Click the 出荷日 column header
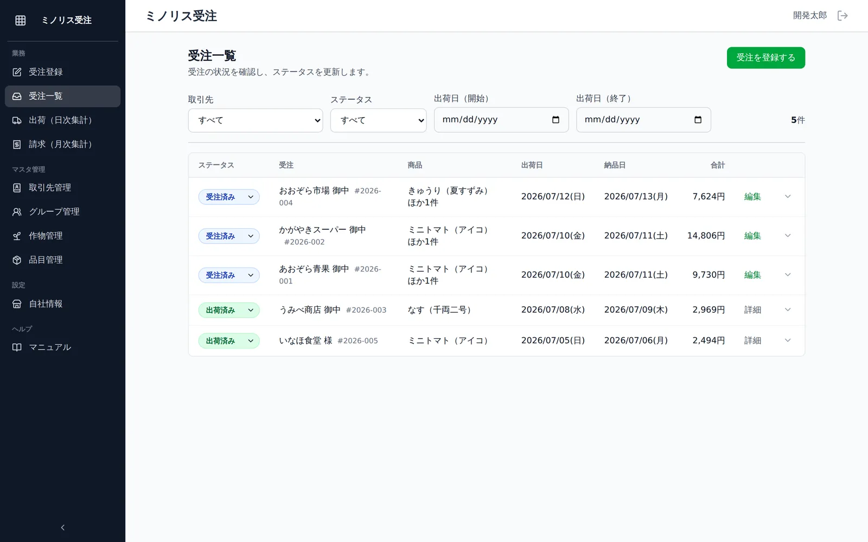This screenshot has height=542, width=868. pyautogui.click(x=532, y=165)
